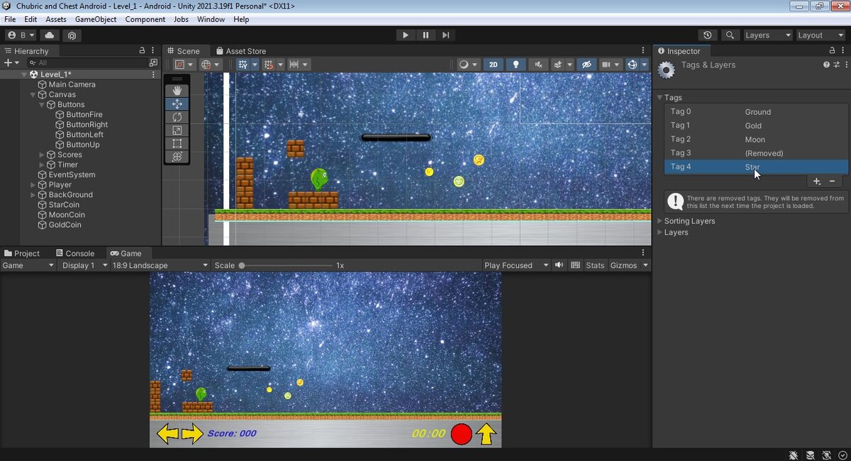Viewport: 851px width, 461px height.
Task: Expand the Player object
Action: [33, 185]
